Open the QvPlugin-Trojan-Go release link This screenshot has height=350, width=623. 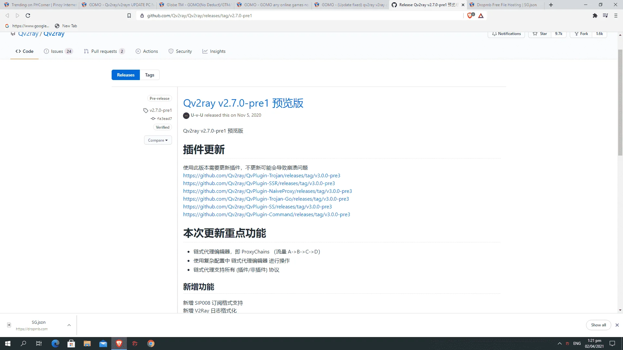[x=266, y=199]
